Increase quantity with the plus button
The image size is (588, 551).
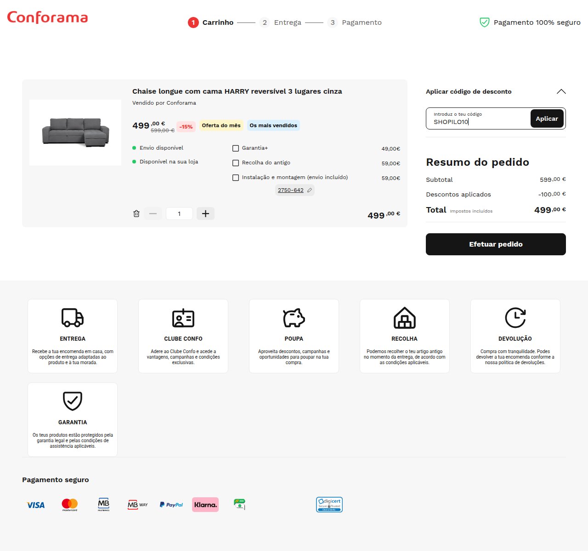tap(205, 214)
